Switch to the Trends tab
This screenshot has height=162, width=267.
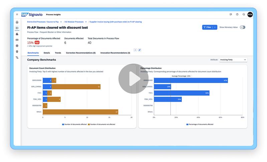pos(58,53)
